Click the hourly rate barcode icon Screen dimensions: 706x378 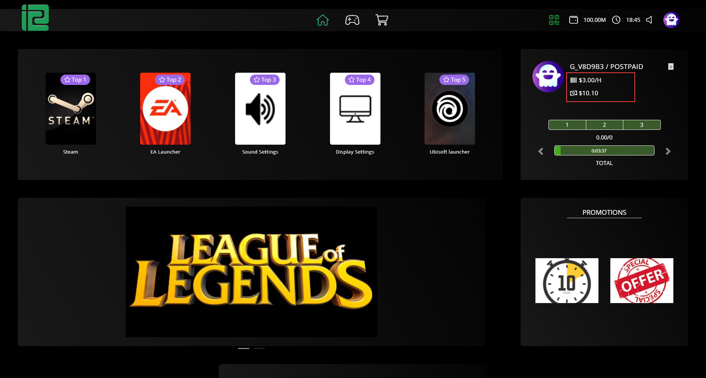pyautogui.click(x=574, y=80)
